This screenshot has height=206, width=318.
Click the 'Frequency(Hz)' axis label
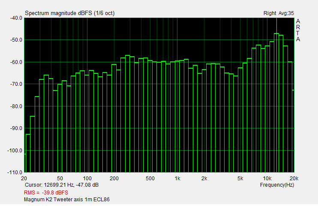(277, 185)
